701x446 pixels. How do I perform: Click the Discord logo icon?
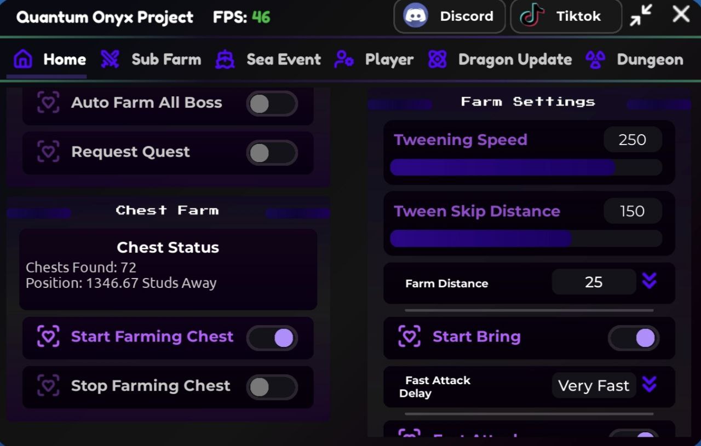click(416, 16)
